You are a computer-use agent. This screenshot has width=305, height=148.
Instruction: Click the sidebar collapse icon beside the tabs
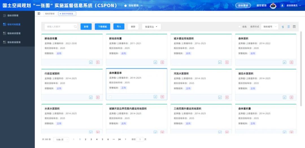(39, 14)
